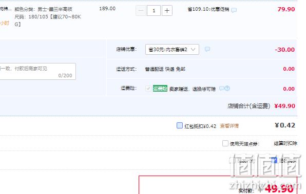Image resolution: width=306 pixels, height=194 pixels.
Task: Click 普通配送 快递 免邮 shipping text
Action: (165, 69)
